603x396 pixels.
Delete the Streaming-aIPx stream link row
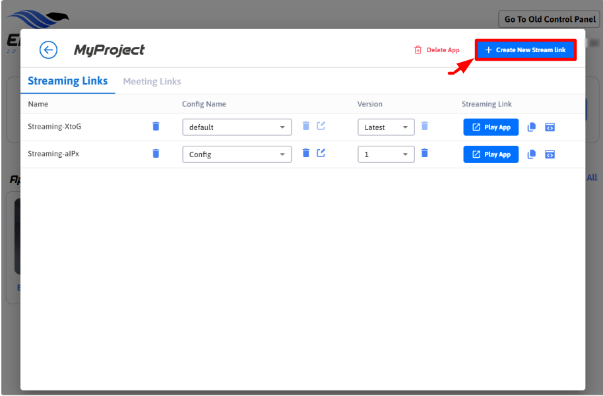coord(156,154)
